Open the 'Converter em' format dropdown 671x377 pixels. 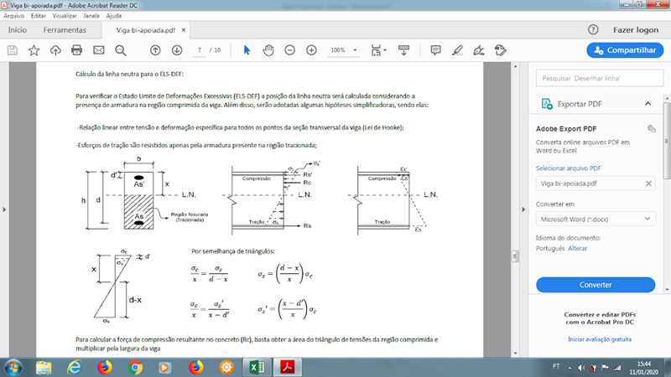click(x=595, y=219)
